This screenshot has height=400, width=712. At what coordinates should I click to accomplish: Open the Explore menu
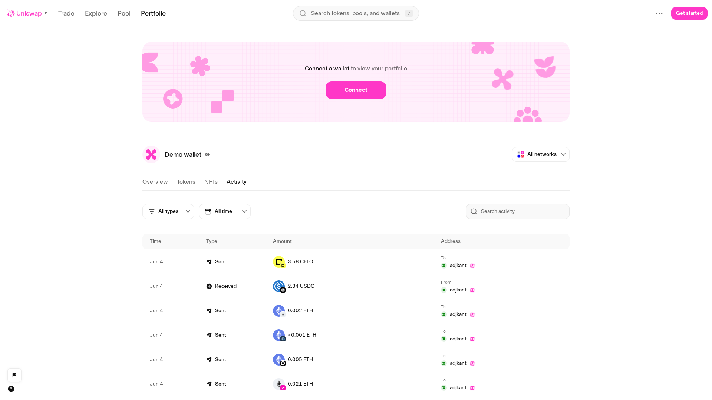click(96, 13)
